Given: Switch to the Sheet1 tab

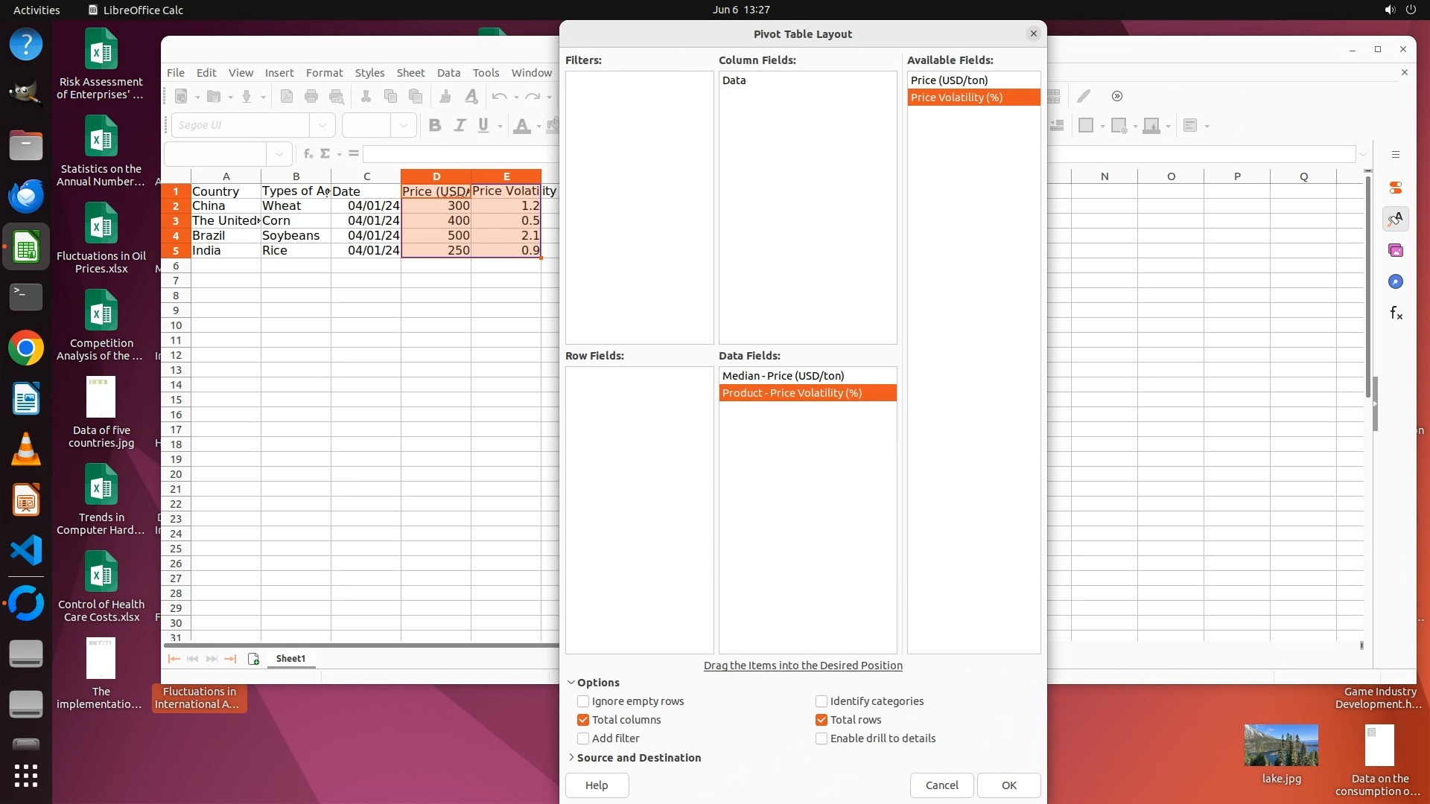Looking at the screenshot, I should (x=290, y=658).
